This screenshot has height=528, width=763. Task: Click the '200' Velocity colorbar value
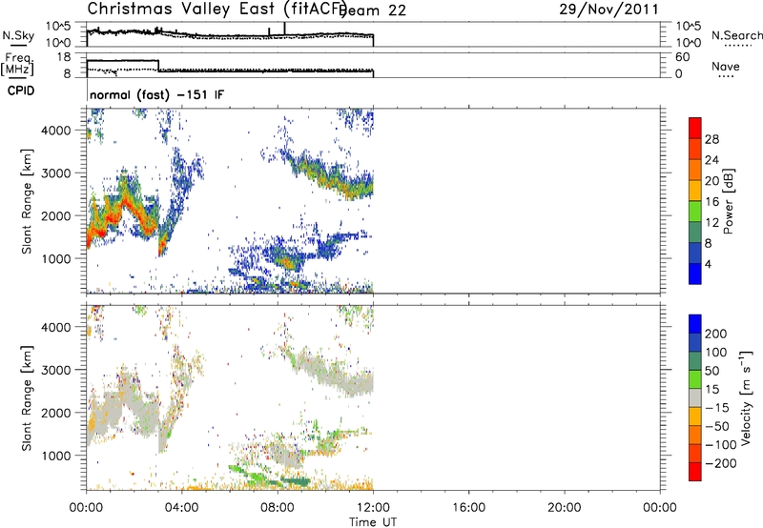pos(716,334)
